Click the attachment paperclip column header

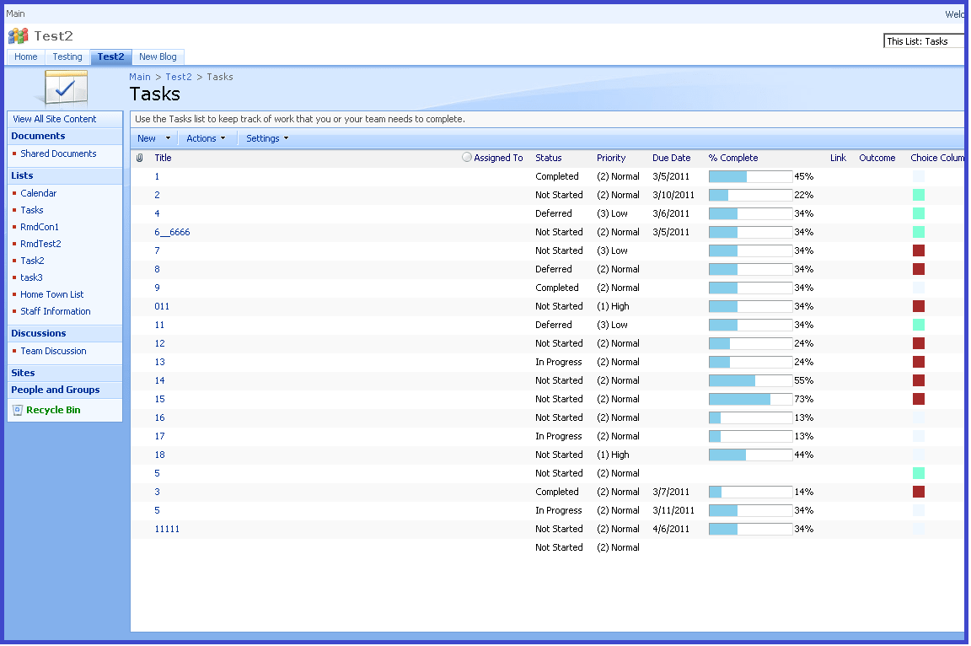(140, 158)
